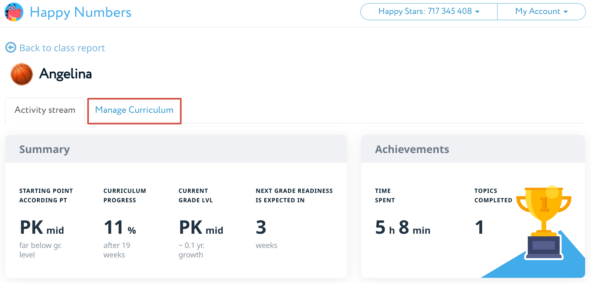This screenshot has width=591, height=283.
Task: Click the caret arrow beside Happy Stars
Action: [x=477, y=12]
